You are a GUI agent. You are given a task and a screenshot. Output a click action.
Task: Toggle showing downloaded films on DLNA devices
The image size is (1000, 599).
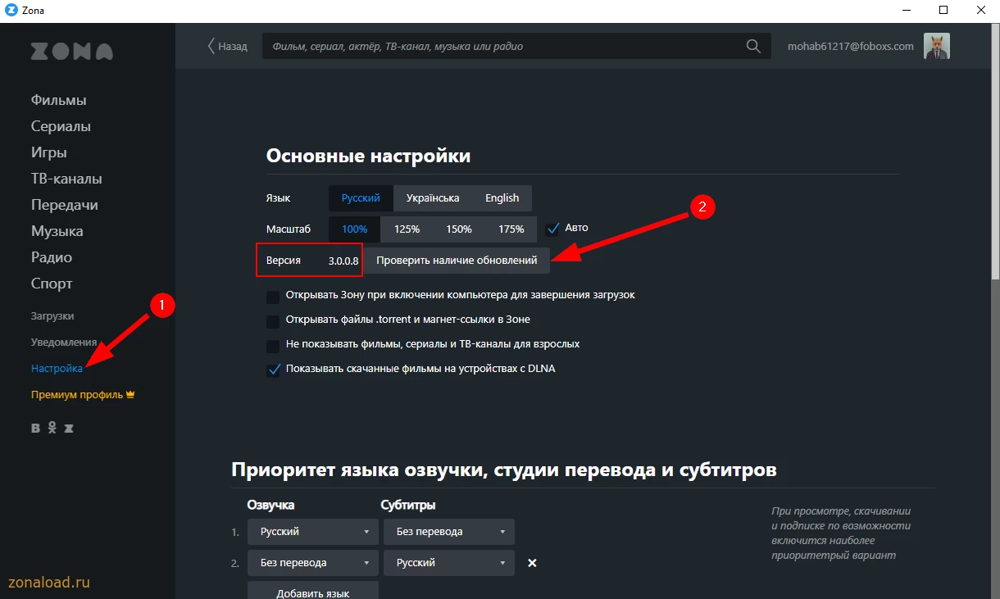coord(273,370)
